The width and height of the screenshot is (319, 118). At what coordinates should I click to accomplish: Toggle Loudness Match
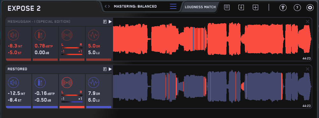coord(200,7)
